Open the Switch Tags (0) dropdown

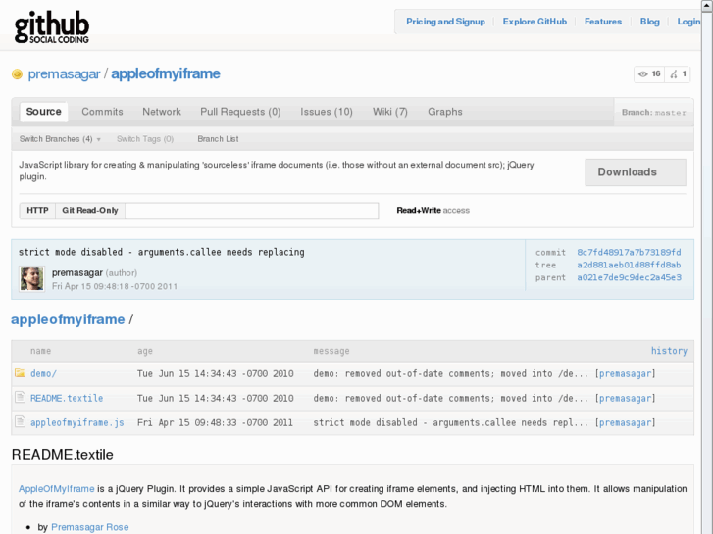pyautogui.click(x=145, y=139)
